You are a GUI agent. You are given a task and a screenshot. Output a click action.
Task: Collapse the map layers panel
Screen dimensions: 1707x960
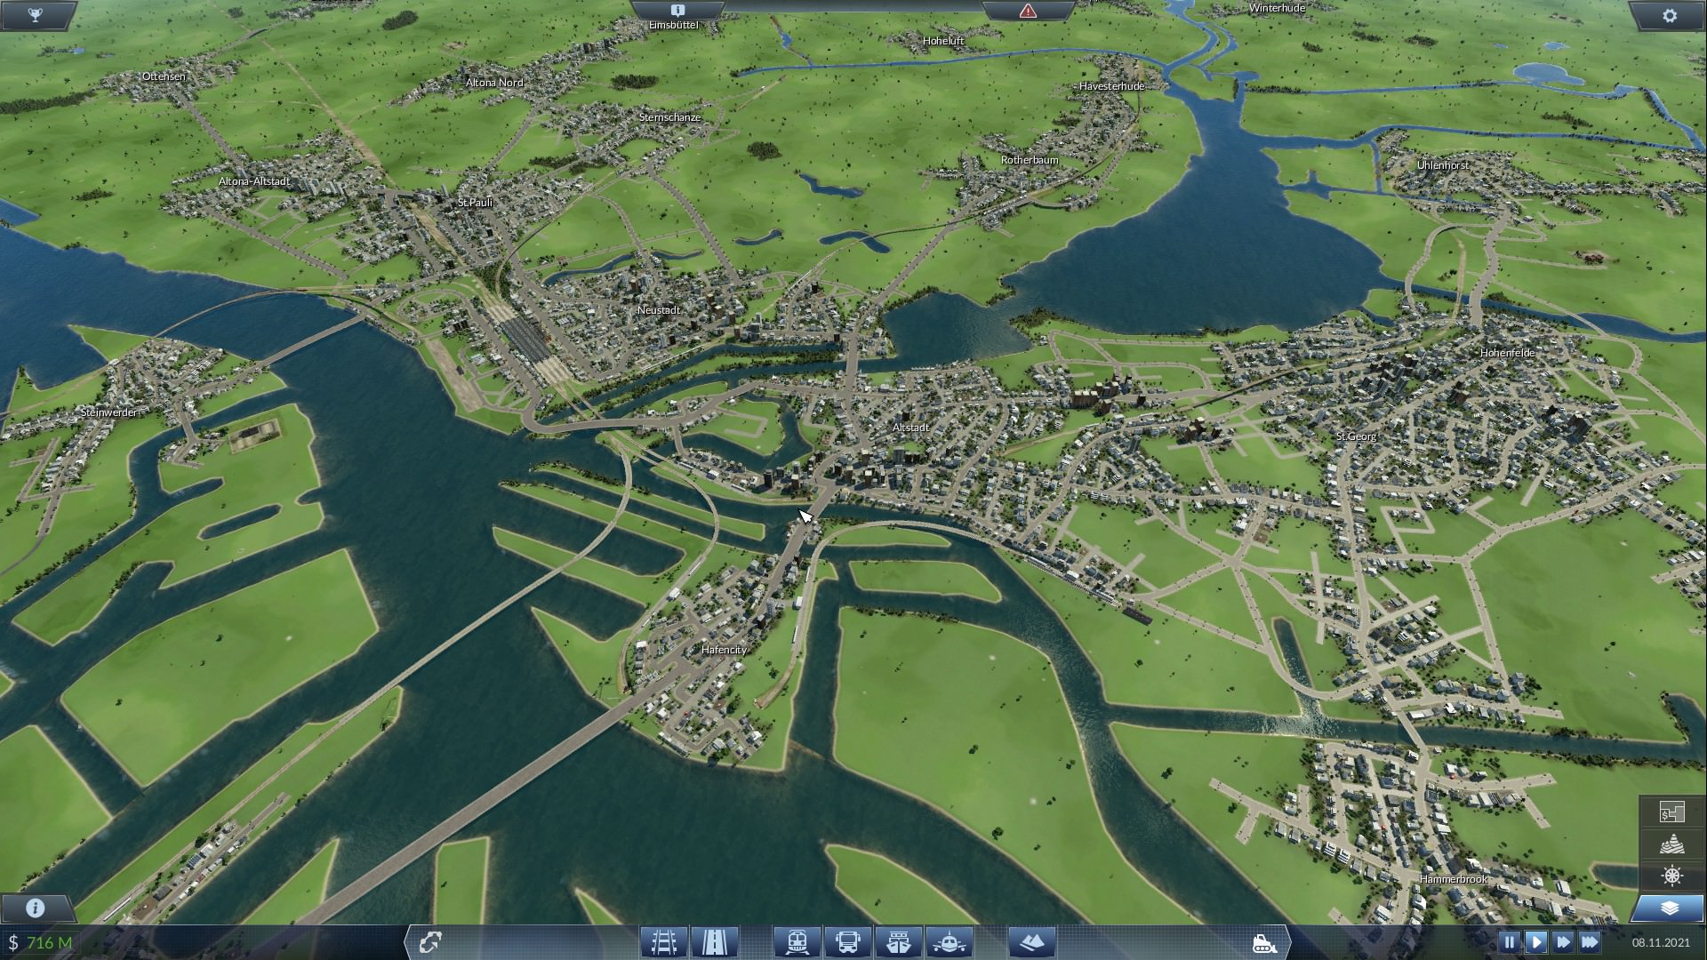coord(1670,908)
